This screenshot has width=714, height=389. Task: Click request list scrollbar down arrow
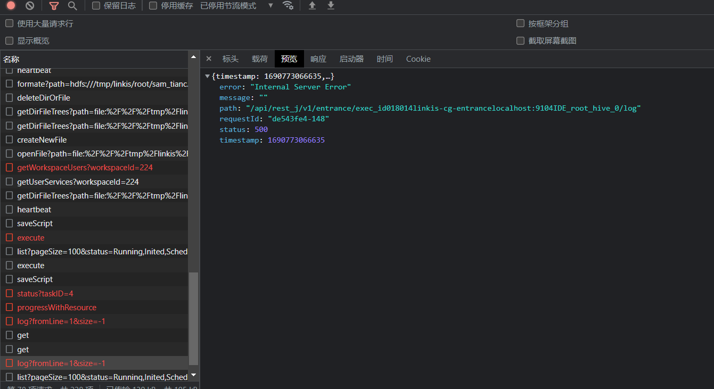coord(194,376)
